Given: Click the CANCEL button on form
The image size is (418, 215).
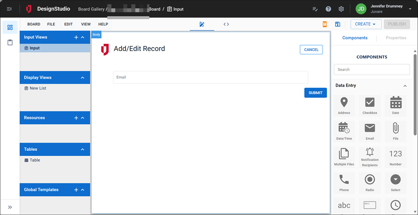Looking at the screenshot, I should (311, 50).
